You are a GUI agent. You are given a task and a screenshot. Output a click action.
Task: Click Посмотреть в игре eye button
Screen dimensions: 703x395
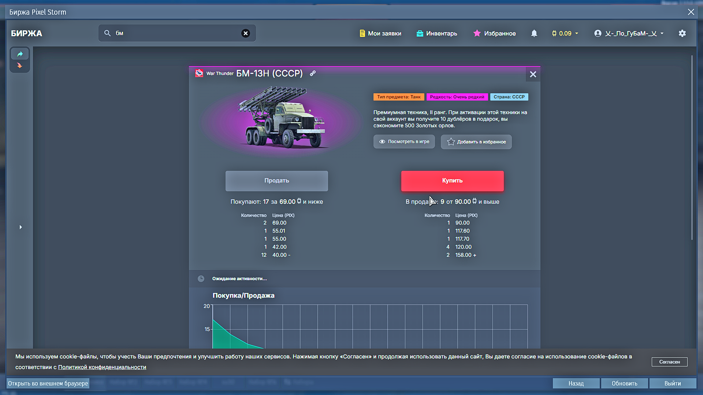[x=404, y=142]
